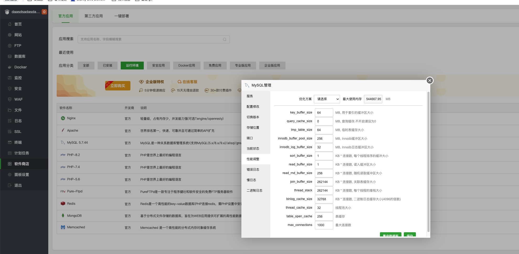This screenshot has width=519, height=254.
Task: Filter apps by 全部 category
Action: point(86,66)
